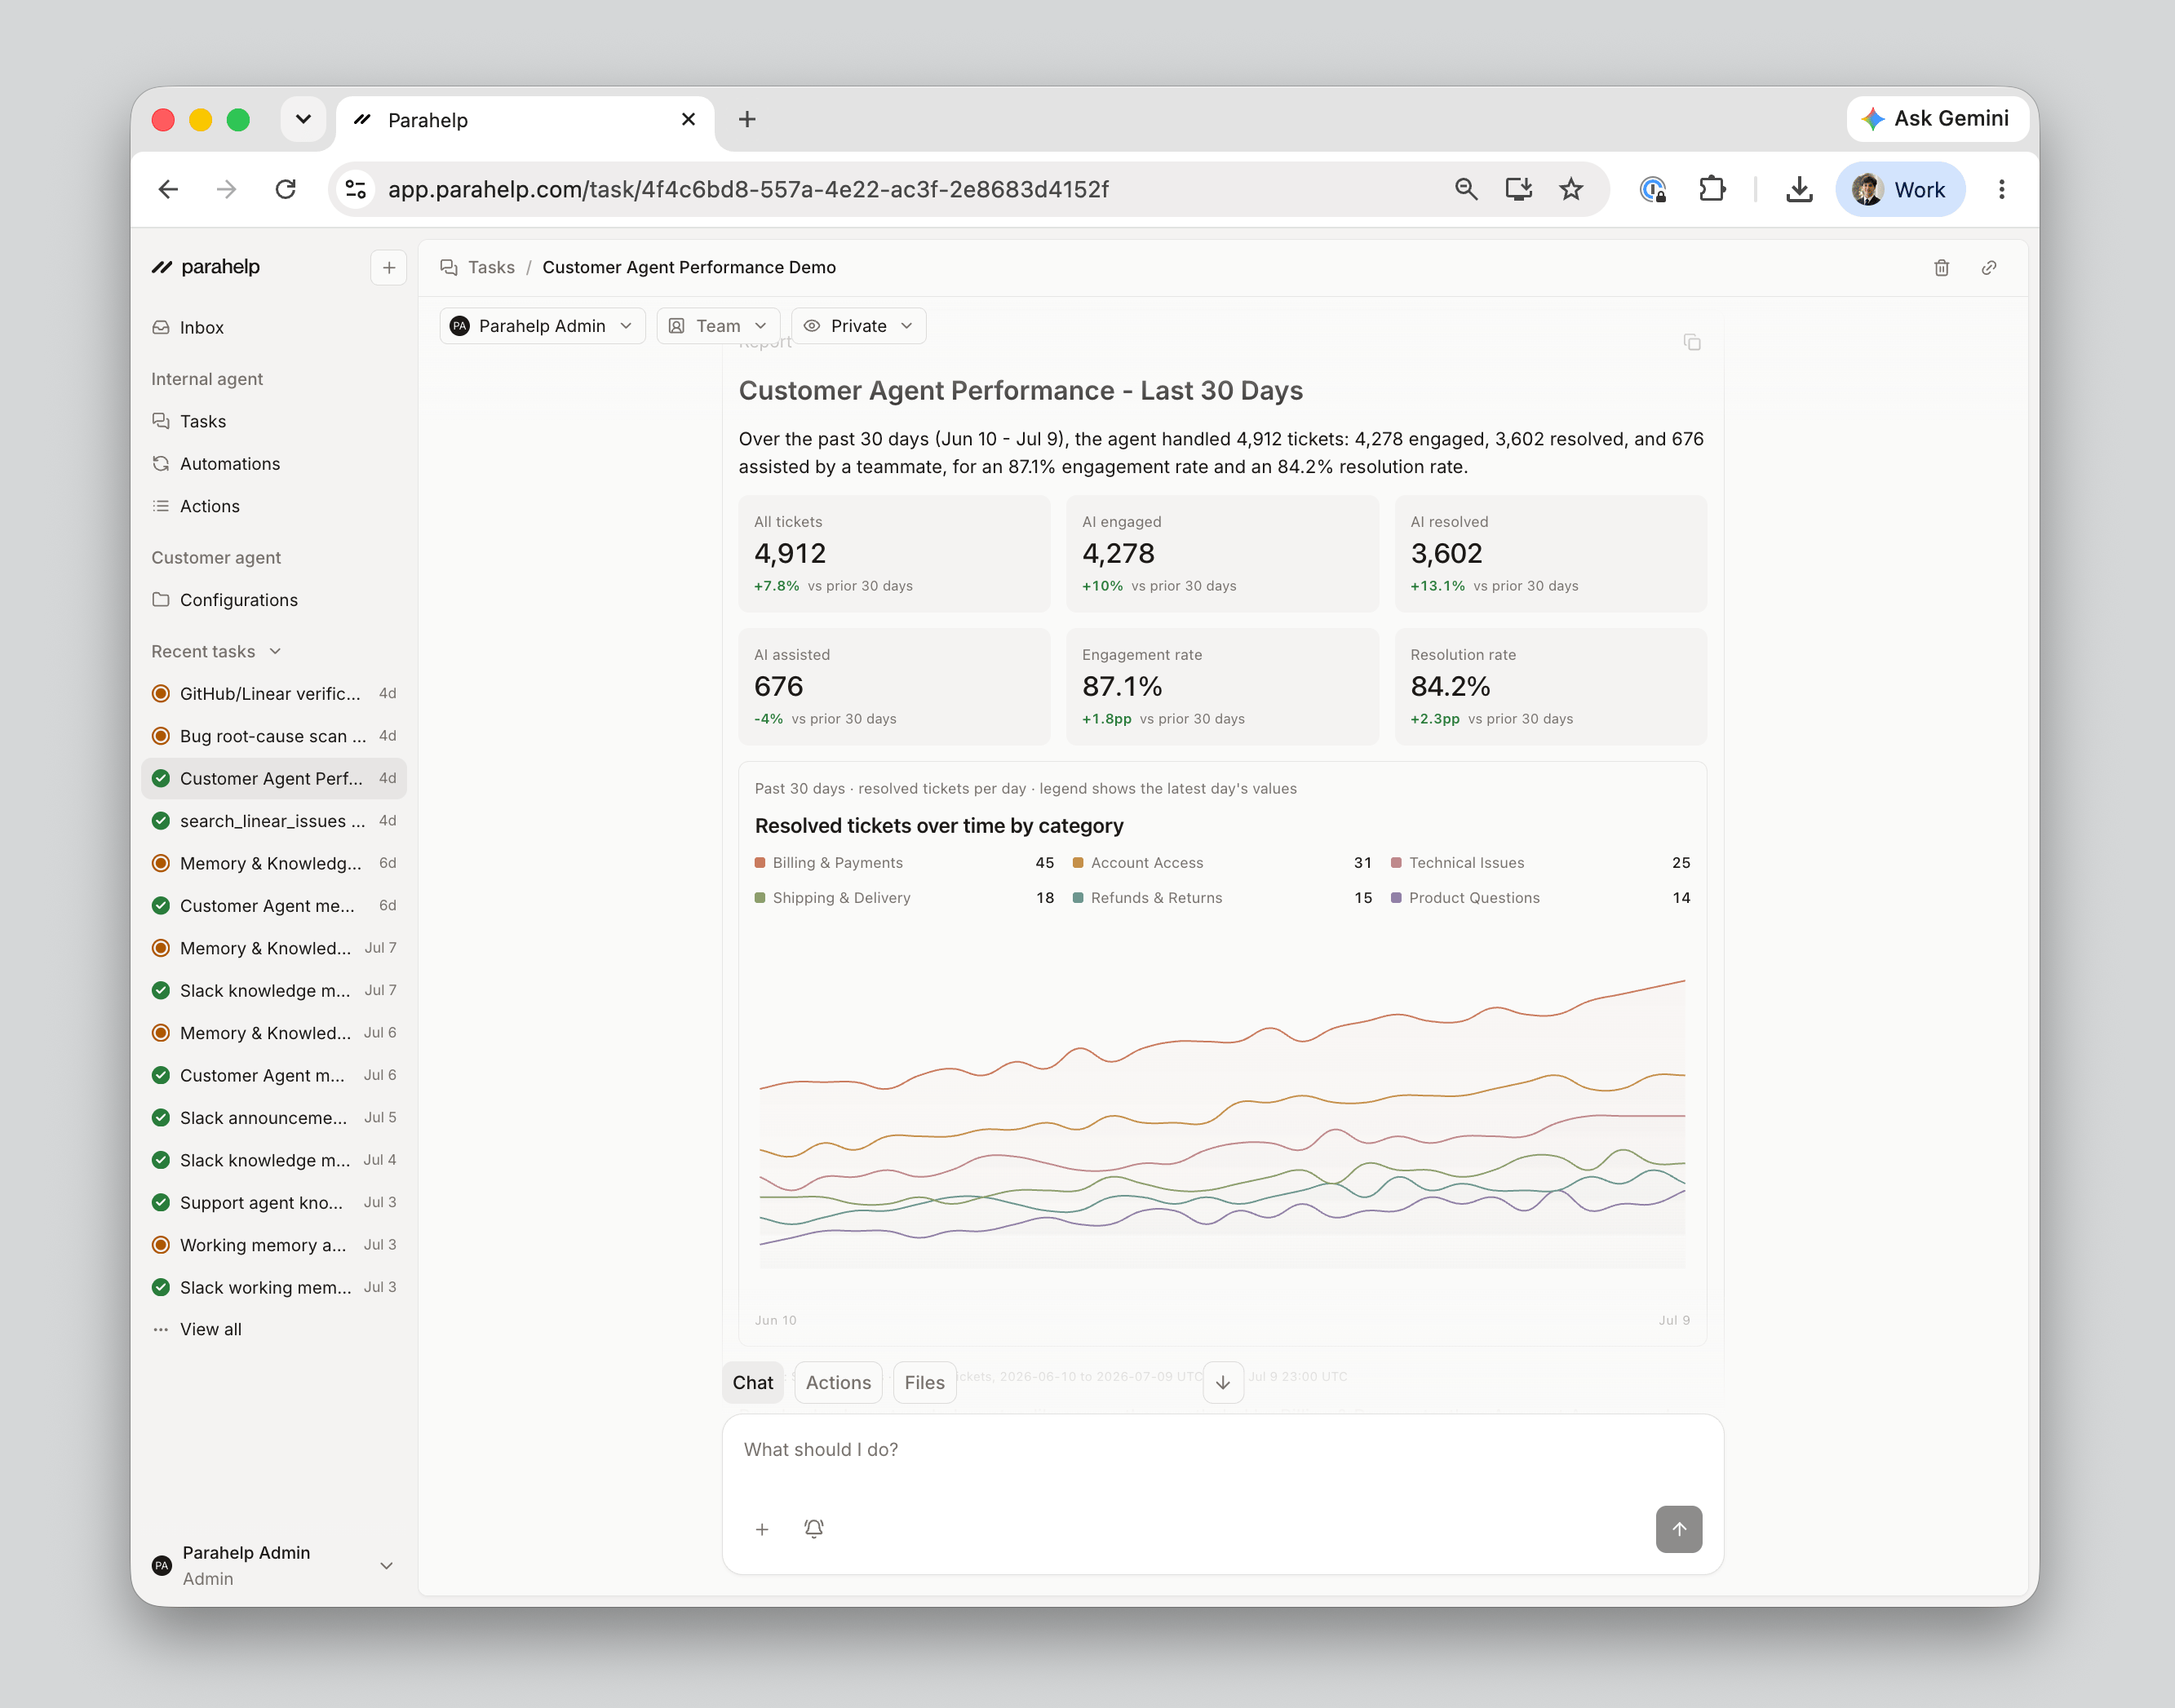The width and height of the screenshot is (2175, 1708).
Task: Open the Private visibility dropdown
Action: point(858,326)
